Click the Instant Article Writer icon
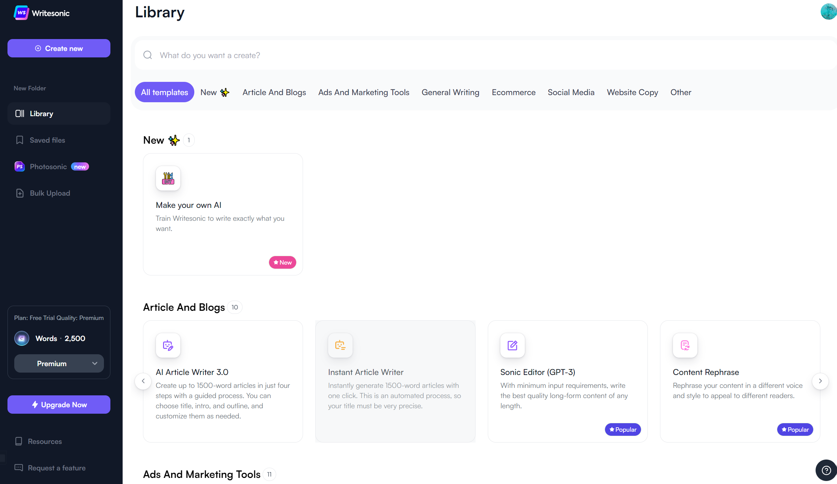 (340, 345)
